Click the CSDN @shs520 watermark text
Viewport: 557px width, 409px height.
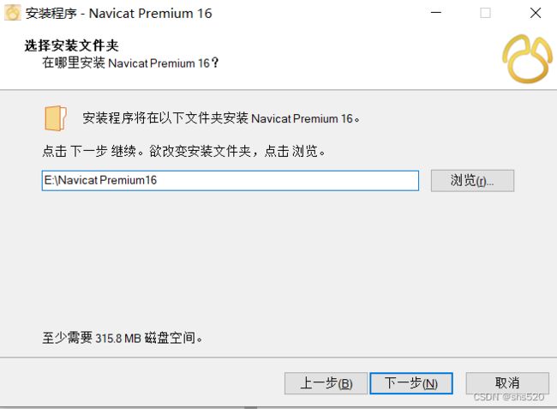click(509, 397)
